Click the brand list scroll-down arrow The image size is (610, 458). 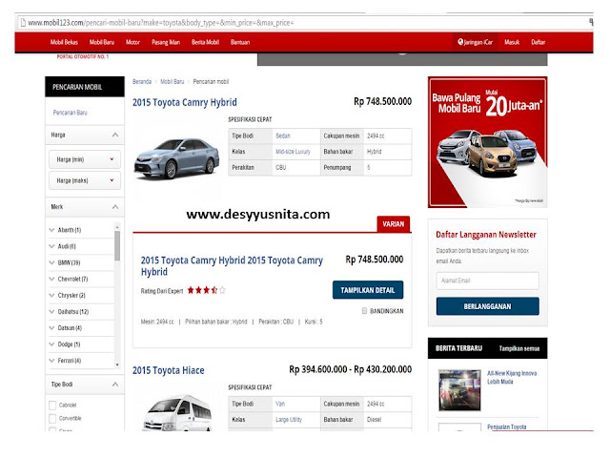[x=117, y=364]
